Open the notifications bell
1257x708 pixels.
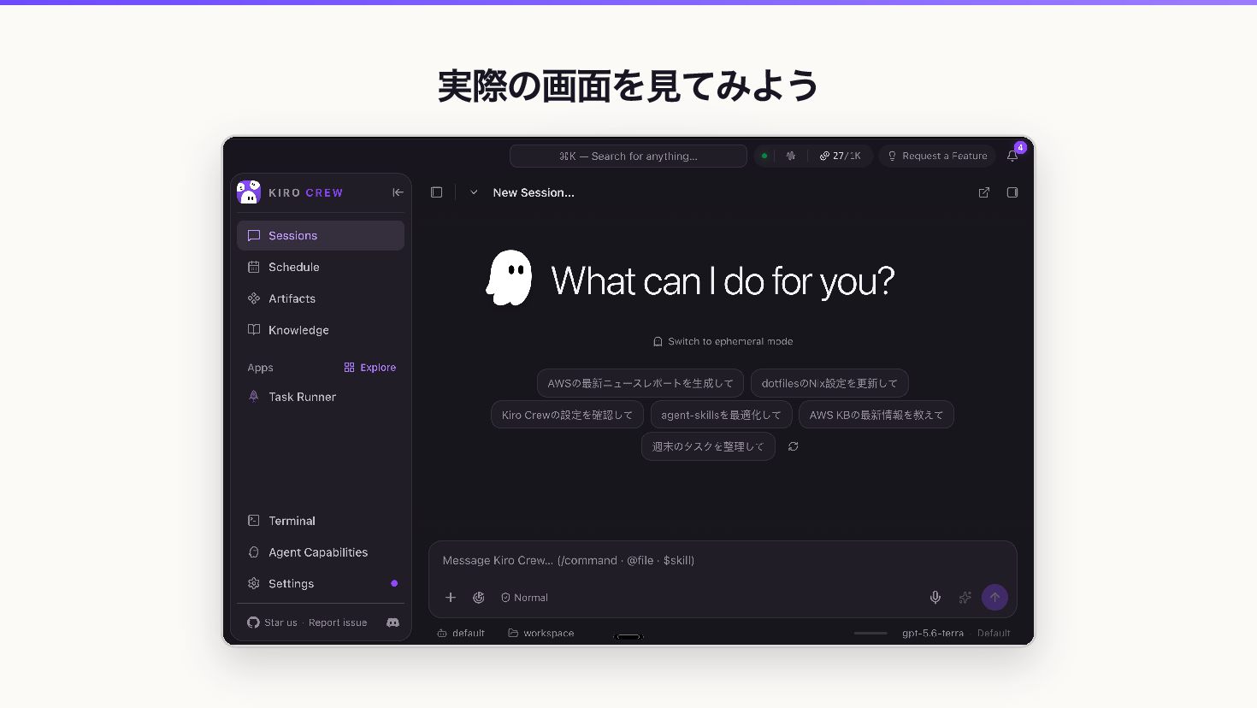[1012, 156]
